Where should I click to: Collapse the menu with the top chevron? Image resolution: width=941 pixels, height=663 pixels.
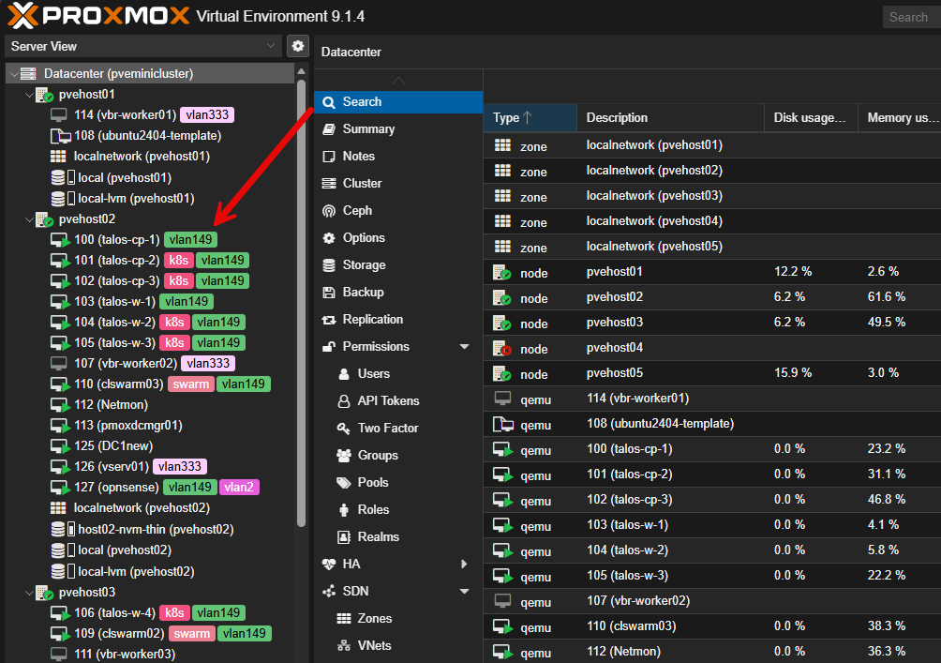click(x=398, y=81)
